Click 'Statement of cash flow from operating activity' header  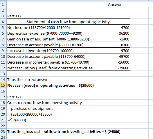(68, 22)
